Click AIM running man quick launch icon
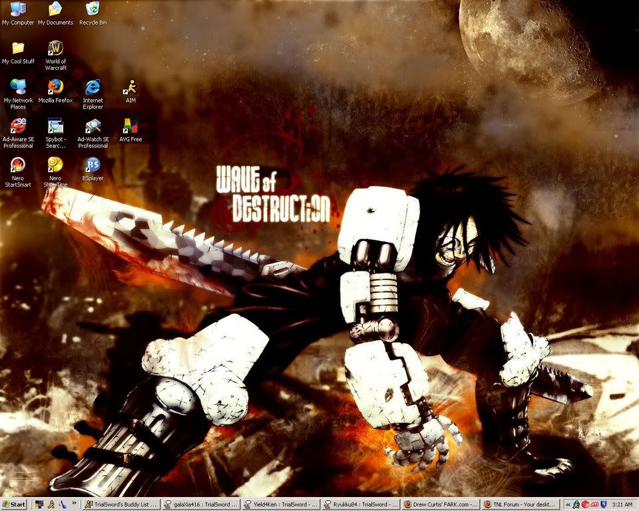Screen dimensions: 639x511 point(51,504)
